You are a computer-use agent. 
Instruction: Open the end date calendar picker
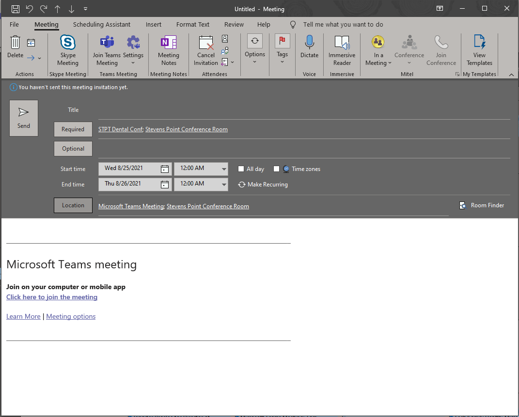(164, 185)
